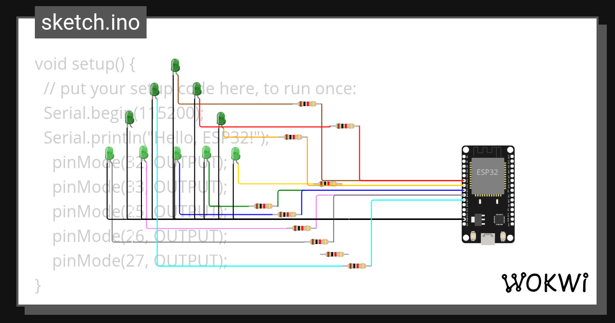Select the leftmost green LED in the row
Image resolution: width=615 pixels, height=323 pixels.
(109, 153)
